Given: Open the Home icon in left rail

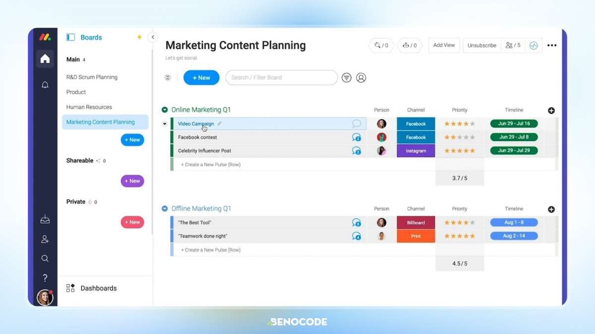Looking at the screenshot, I should click(45, 59).
